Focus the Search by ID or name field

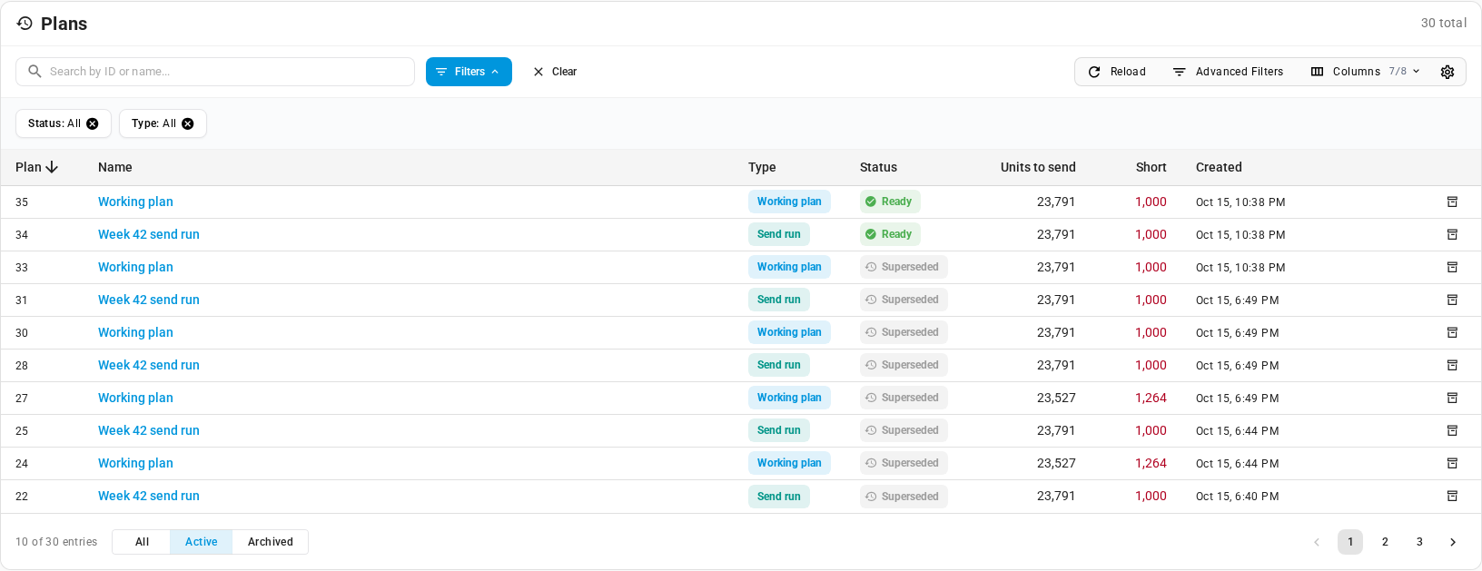pyautogui.click(x=215, y=72)
